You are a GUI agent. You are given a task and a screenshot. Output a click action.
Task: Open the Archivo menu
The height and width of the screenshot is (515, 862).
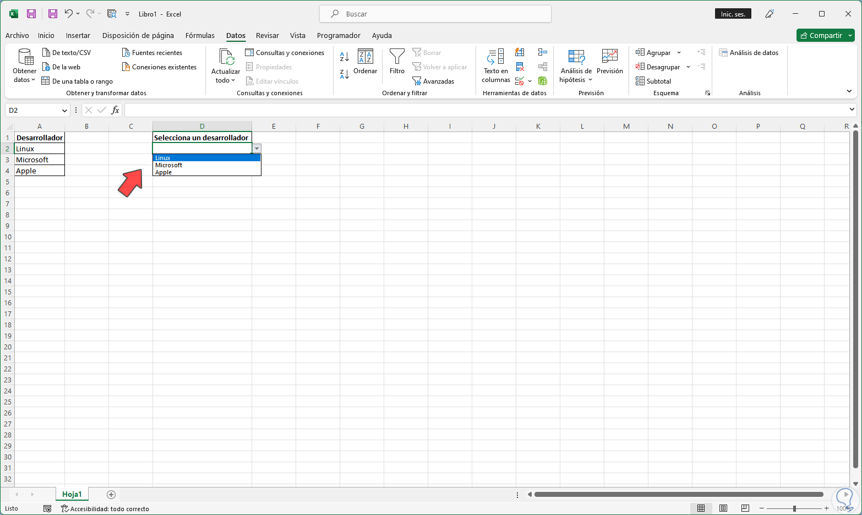(x=17, y=36)
